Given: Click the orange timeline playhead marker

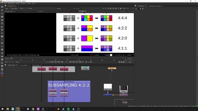Looking at the screenshot, I should click(x=11, y=58).
